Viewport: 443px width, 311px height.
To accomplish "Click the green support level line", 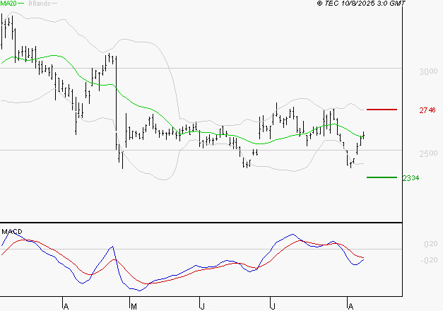I will coord(382,177).
